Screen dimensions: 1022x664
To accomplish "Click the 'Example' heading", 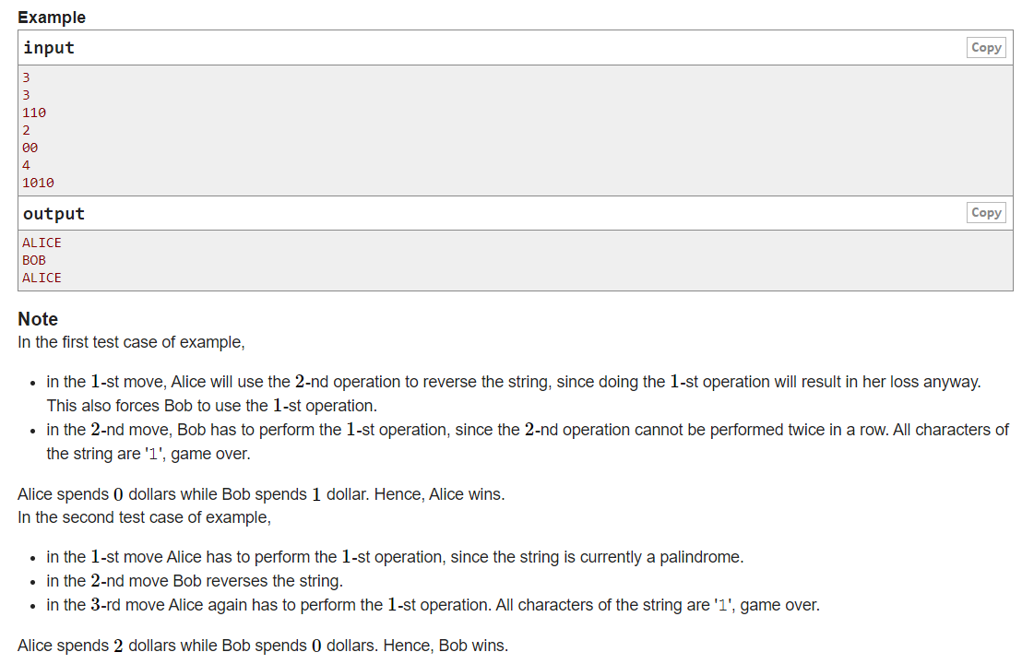I will pyautogui.click(x=52, y=17).
